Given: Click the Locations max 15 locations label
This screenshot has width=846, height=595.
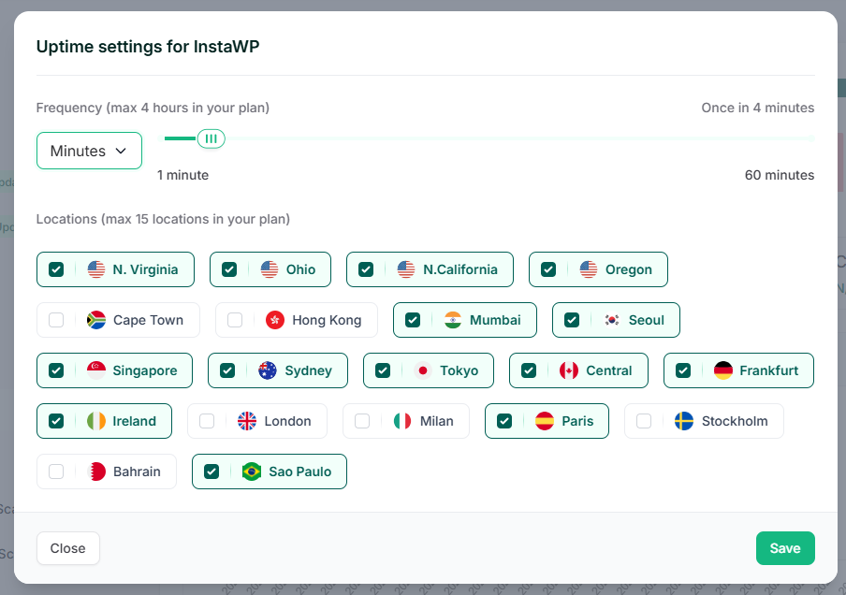Looking at the screenshot, I should coord(163,219).
